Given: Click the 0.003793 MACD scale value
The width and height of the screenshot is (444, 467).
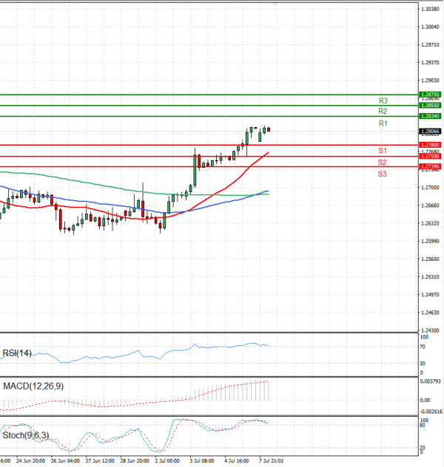Looking at the screenshot, I should 430,381.
